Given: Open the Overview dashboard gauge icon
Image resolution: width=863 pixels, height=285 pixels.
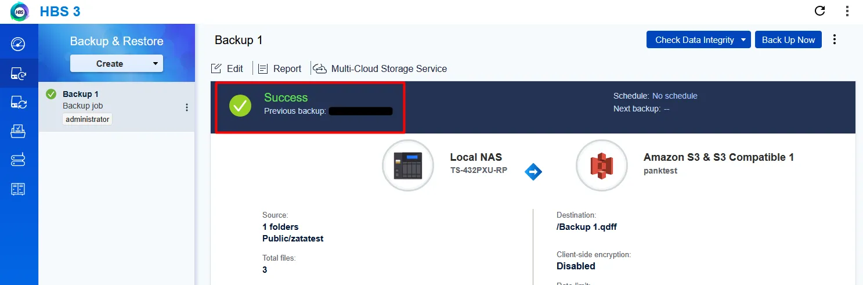Looking at the screenshot, I should tap(19, 45).
